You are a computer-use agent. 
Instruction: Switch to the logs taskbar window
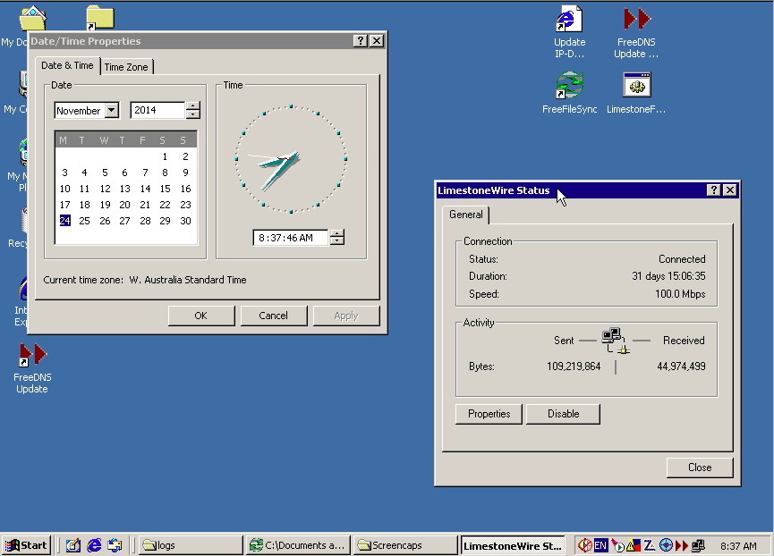coord(191,545)
